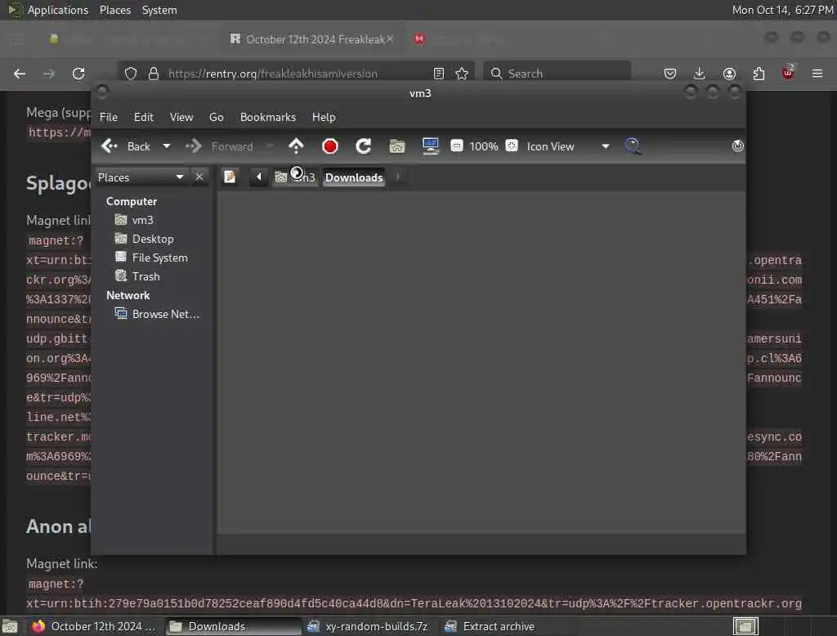This screenshot has height=636, width=837.
Task: Click the clock in the top panel
Action: (x=782, y=10)
